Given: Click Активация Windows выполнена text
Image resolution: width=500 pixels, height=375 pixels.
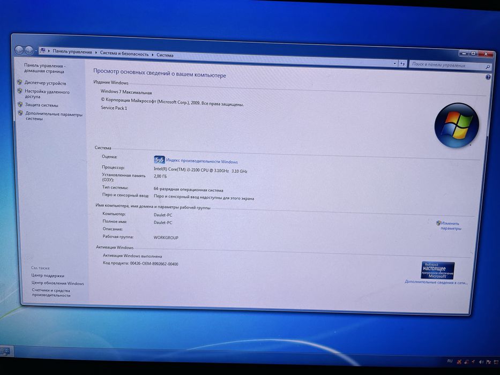Looking at the screenshot, I should point(132,256).
